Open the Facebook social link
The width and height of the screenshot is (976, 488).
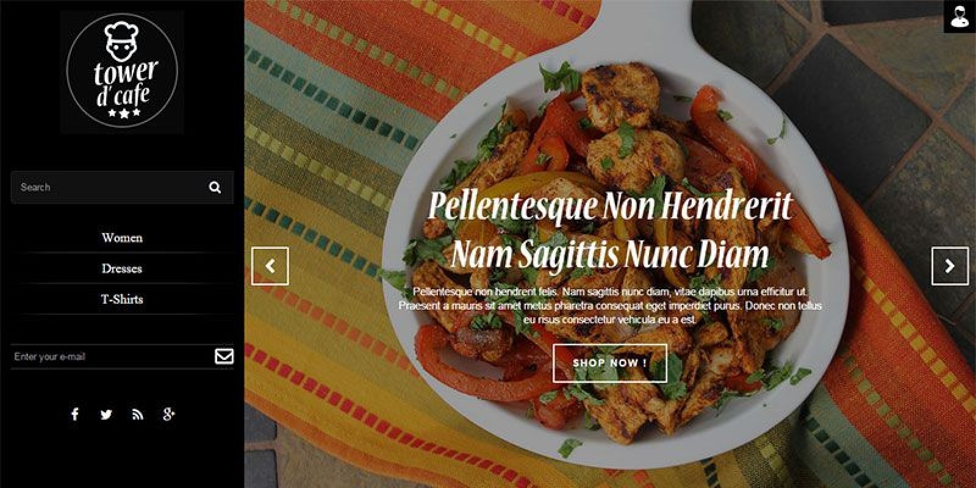[74, 414]
